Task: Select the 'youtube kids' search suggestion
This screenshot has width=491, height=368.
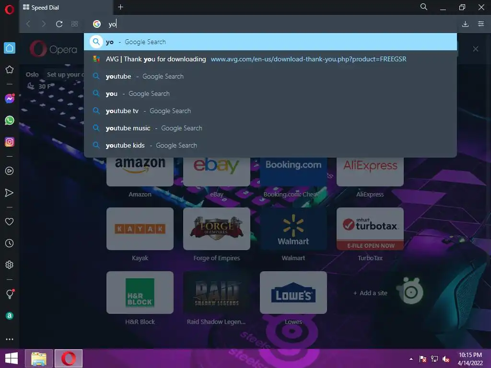Action: point(270,145)
